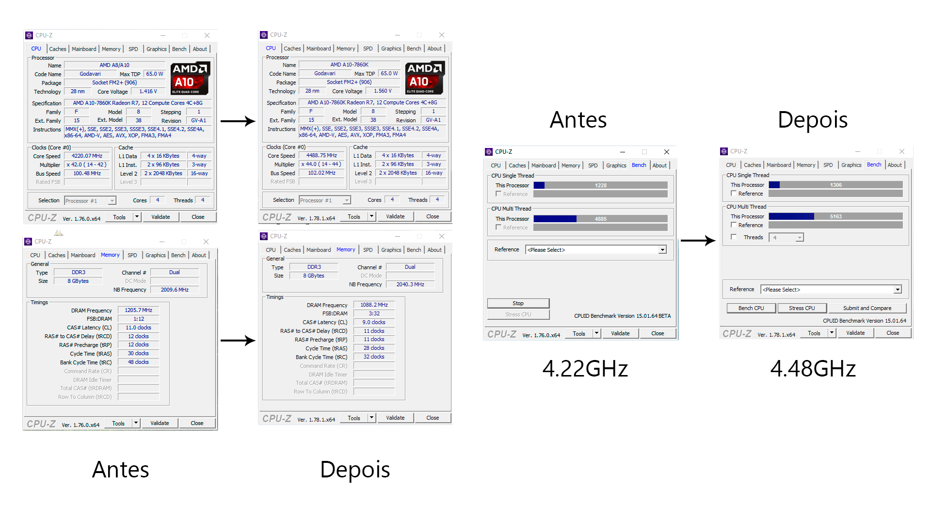931x524 pixels.
Task: Click the CPU-Z app icon in the bottom-left Memory window title bar
Action: (28, 242)
